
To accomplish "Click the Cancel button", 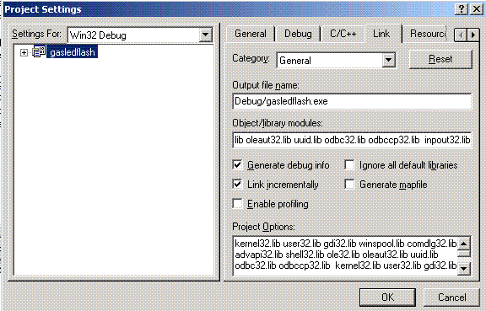I will 451,298.
